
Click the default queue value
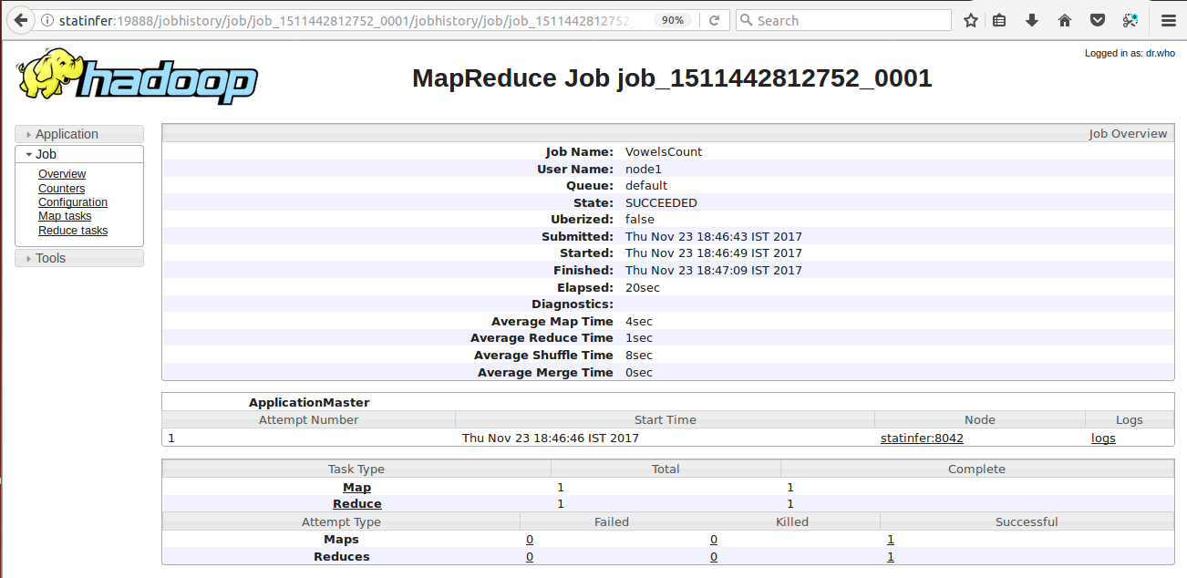pos(646,185)
